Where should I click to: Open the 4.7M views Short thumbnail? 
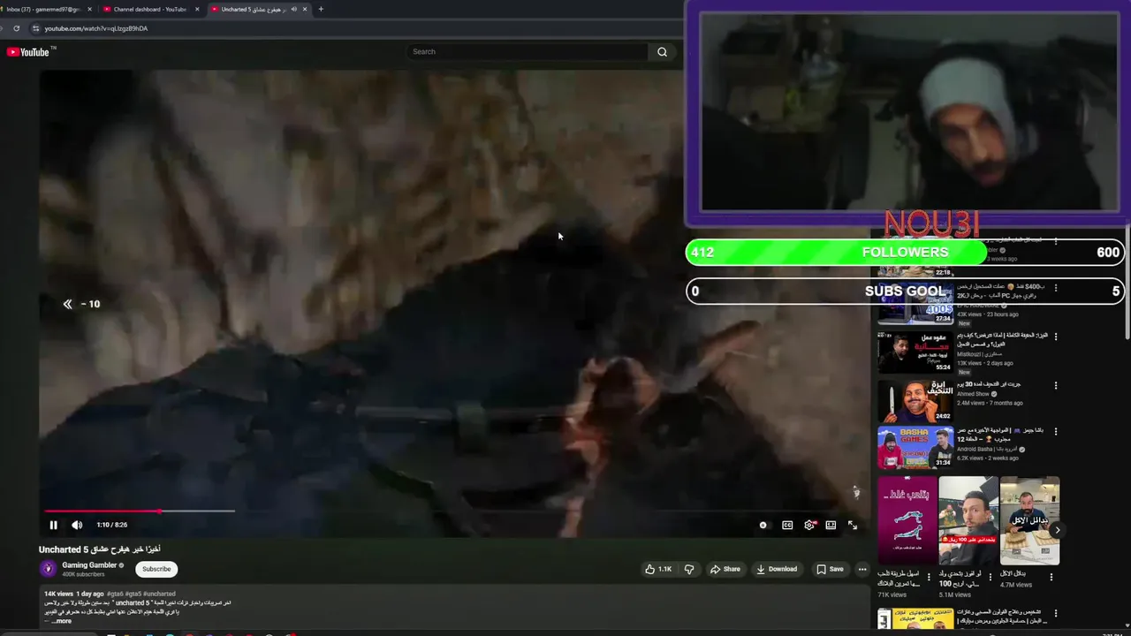pos(1029,520)
